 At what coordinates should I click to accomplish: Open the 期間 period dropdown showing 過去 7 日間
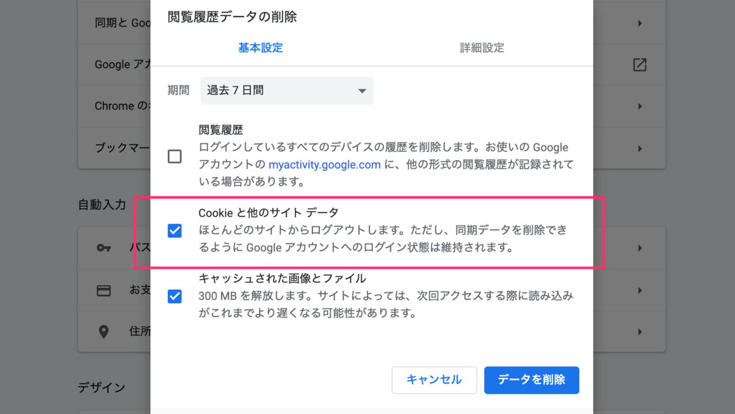(287, 90)
